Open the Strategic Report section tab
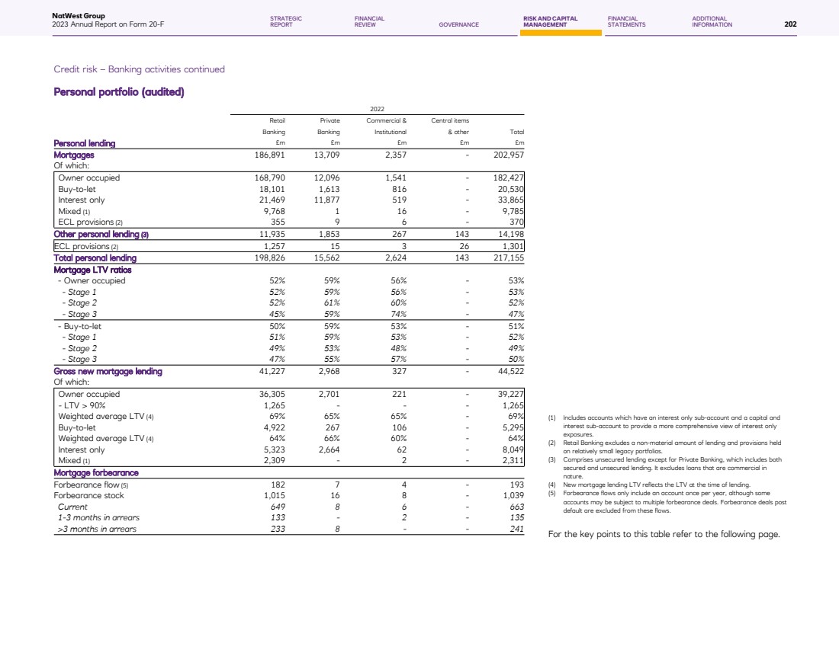 pos(286,21)
